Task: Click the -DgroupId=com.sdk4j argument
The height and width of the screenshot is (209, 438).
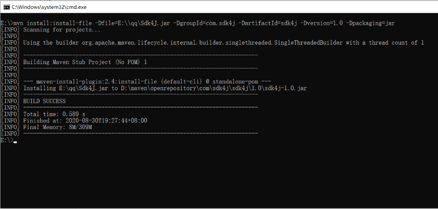Action: [x=204, y=23]
